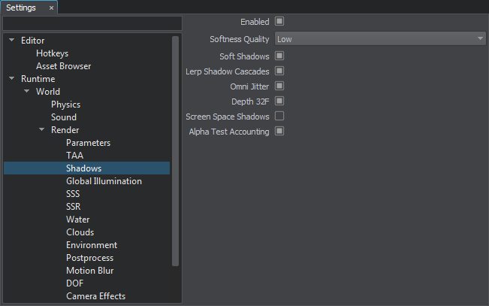Close the Settings tab
Screen dimensions: 489x306
52,8
